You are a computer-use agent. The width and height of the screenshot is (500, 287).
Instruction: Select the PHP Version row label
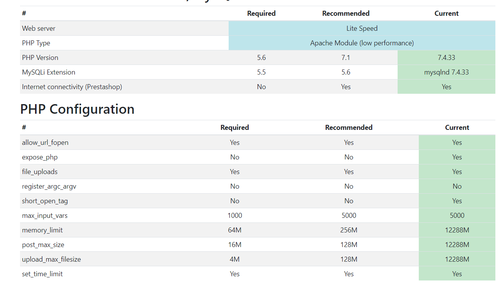[40, 58]
